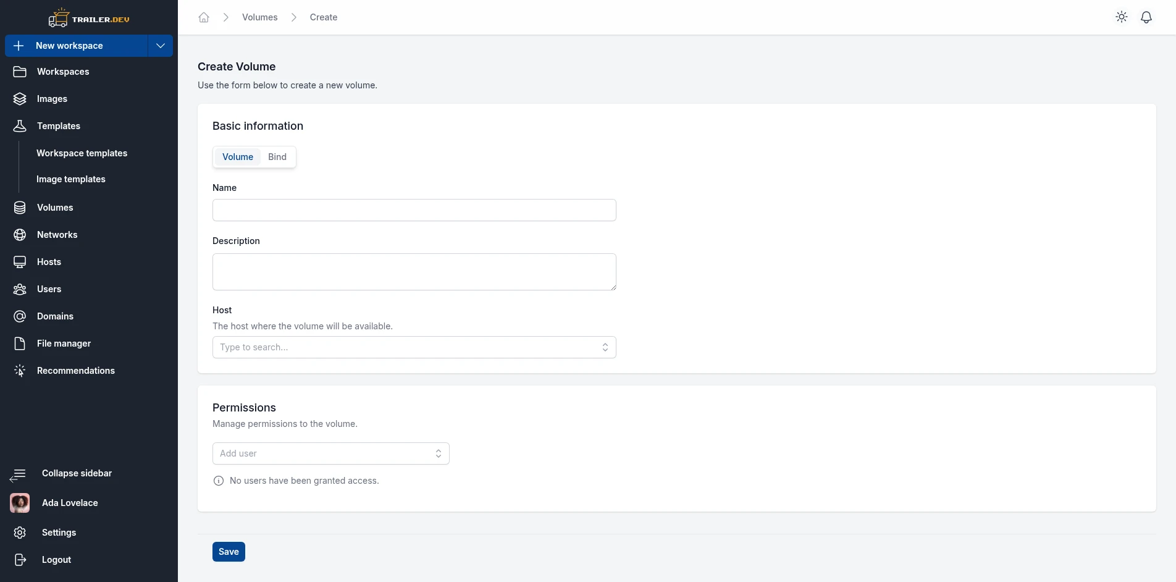Open Volumes label in the sidebar
This screenshot has height=582, width=1176.
(55, 208)
